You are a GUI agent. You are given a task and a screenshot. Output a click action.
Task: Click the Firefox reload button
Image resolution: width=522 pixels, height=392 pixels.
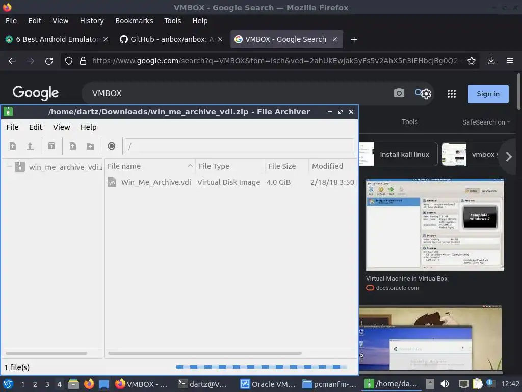click(x=49, y=61)
